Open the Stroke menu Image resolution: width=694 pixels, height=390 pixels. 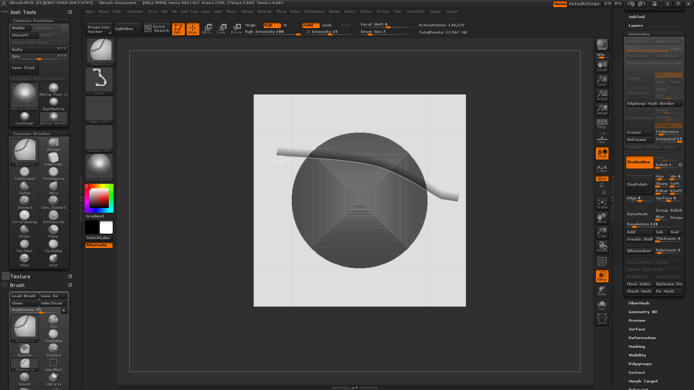pos(365,11)
